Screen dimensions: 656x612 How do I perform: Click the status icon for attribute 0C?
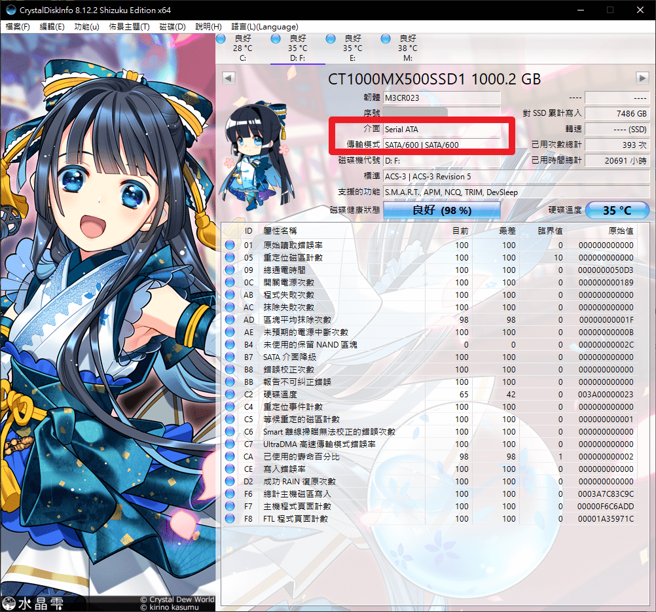click(230, 282)
